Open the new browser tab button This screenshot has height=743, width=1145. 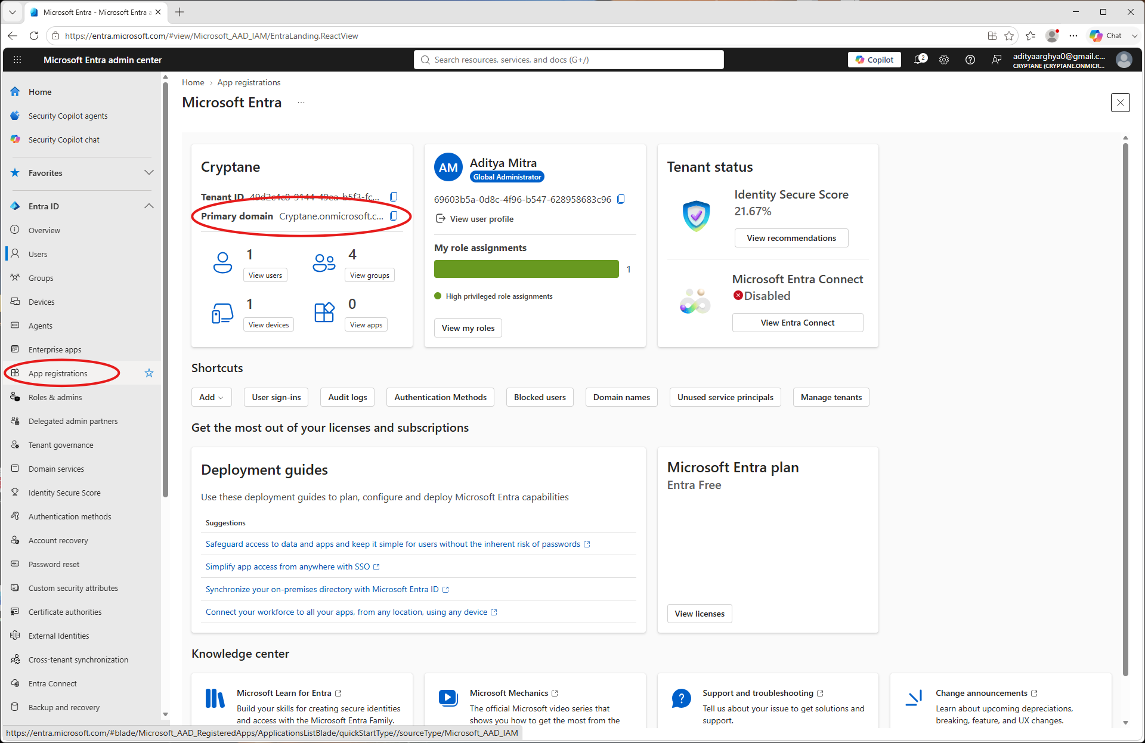click(x=180, y=12)
